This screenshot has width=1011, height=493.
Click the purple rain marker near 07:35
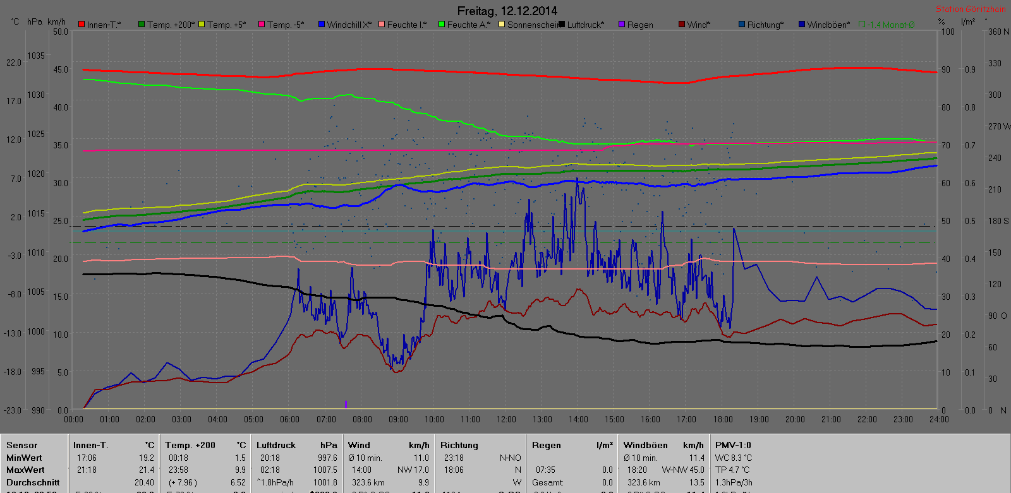(346, 404)
